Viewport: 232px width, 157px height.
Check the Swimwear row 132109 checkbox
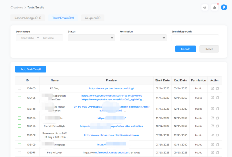coord(19,135)
